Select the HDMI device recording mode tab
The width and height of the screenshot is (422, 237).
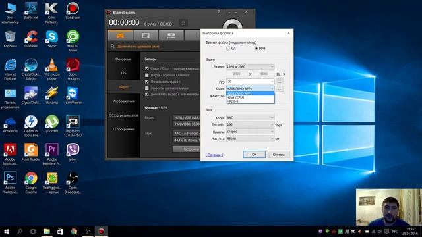tap(171, 35)
